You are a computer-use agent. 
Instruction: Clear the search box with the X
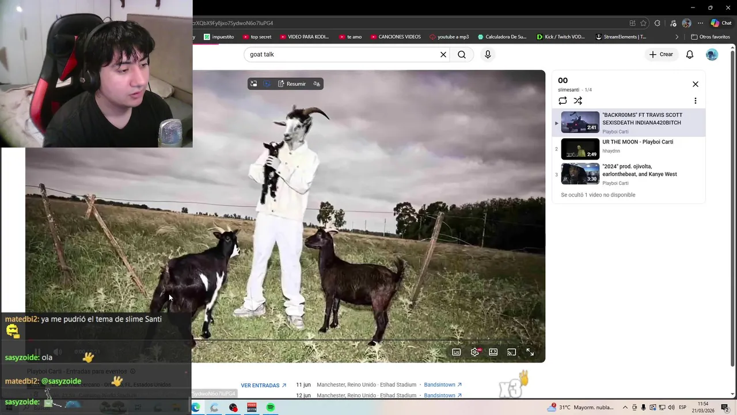pyautogui.click(x=443, y=54)
